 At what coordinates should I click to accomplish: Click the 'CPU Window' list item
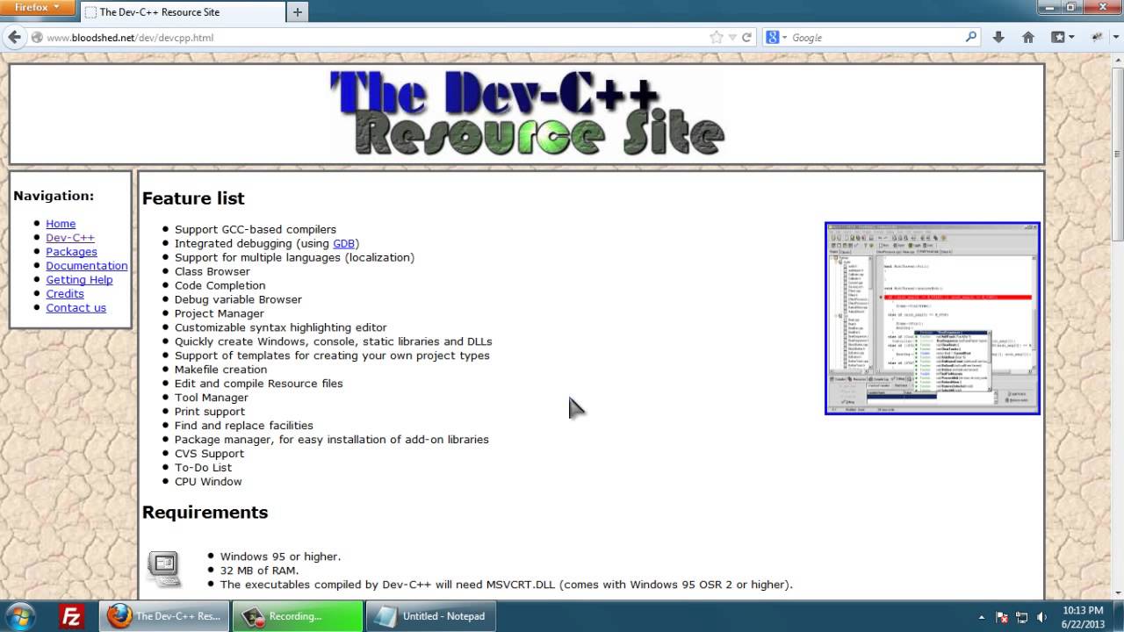point(208,482)
